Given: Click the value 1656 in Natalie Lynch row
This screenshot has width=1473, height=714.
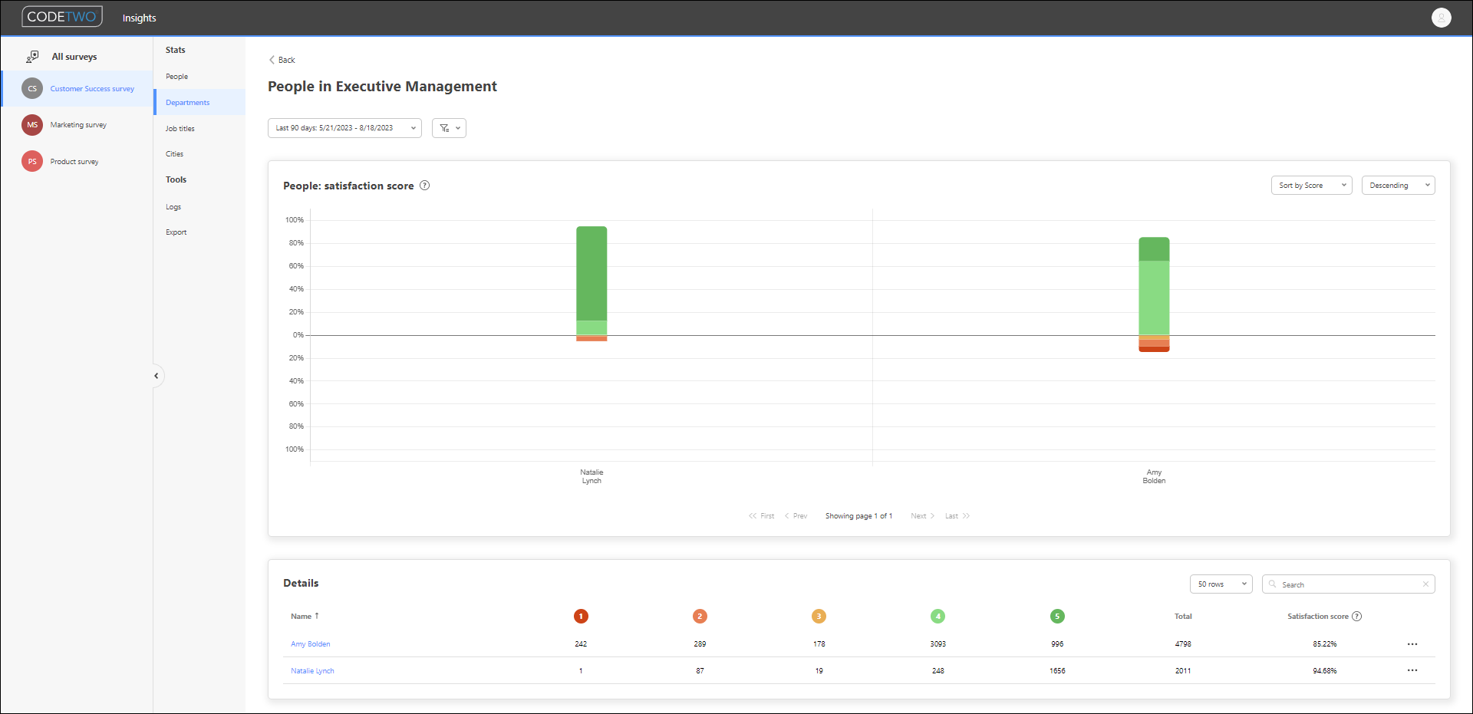Looking at the screenshot, I should pos(1057,671).
